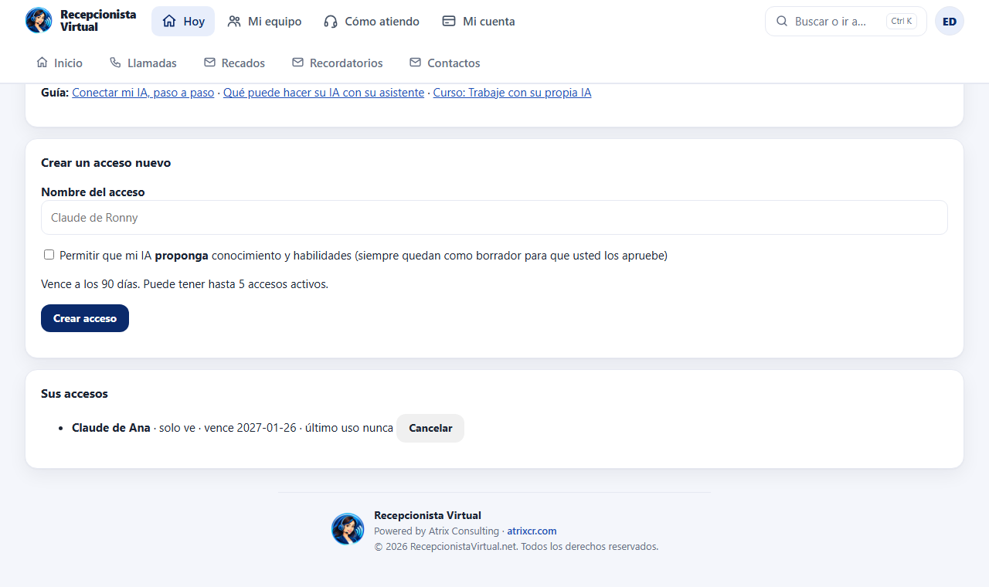Click the 'Recepcionista Virtual' brand name in header
The image size is (989, 587).
coord(98,21)
